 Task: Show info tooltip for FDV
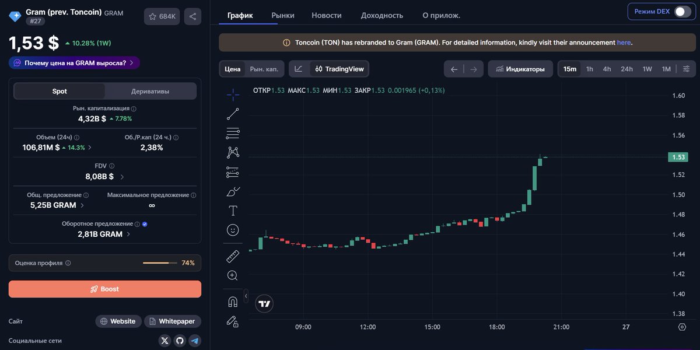coord(112,166)
